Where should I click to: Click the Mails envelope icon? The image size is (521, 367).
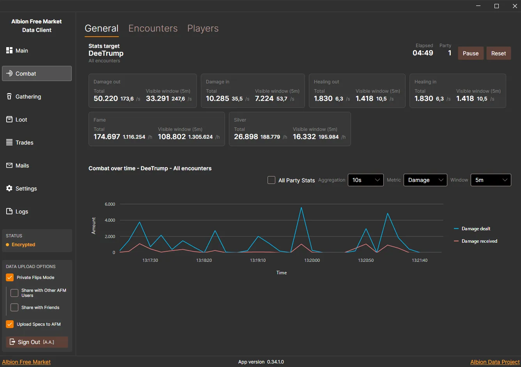pos(9,166)
